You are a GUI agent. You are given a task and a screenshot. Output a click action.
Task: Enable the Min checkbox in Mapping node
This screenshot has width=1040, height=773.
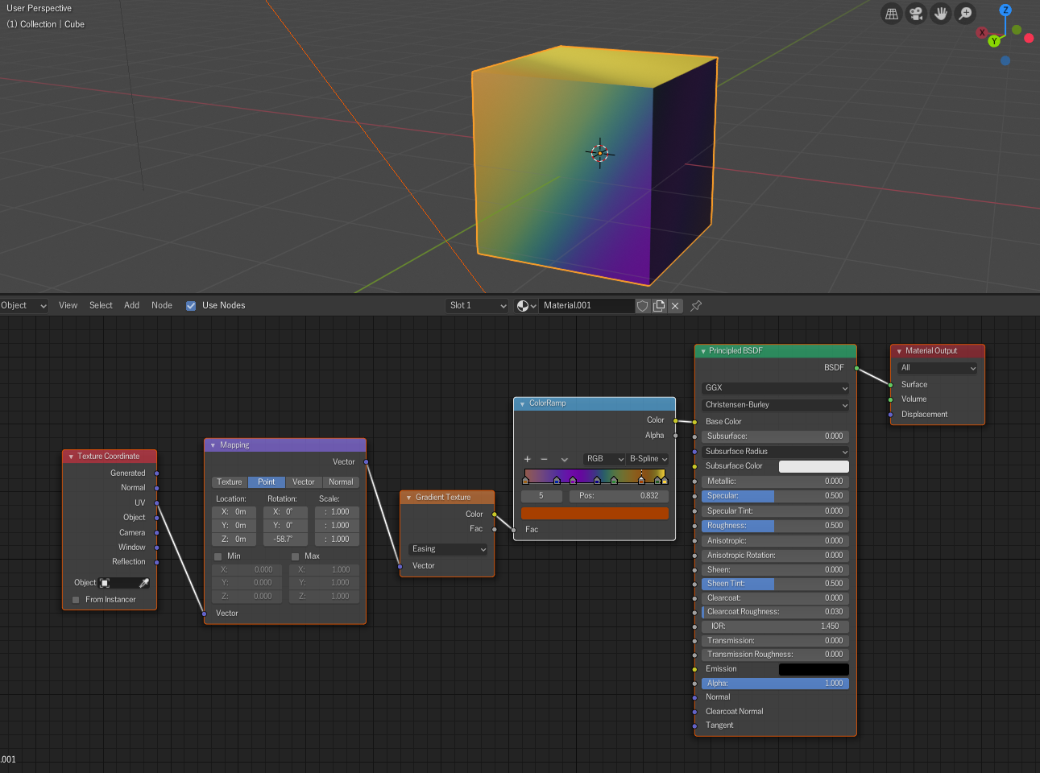[x=218, y=556]
